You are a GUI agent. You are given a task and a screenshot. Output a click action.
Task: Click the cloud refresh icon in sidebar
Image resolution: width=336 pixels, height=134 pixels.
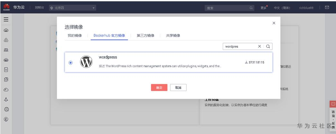6,90
